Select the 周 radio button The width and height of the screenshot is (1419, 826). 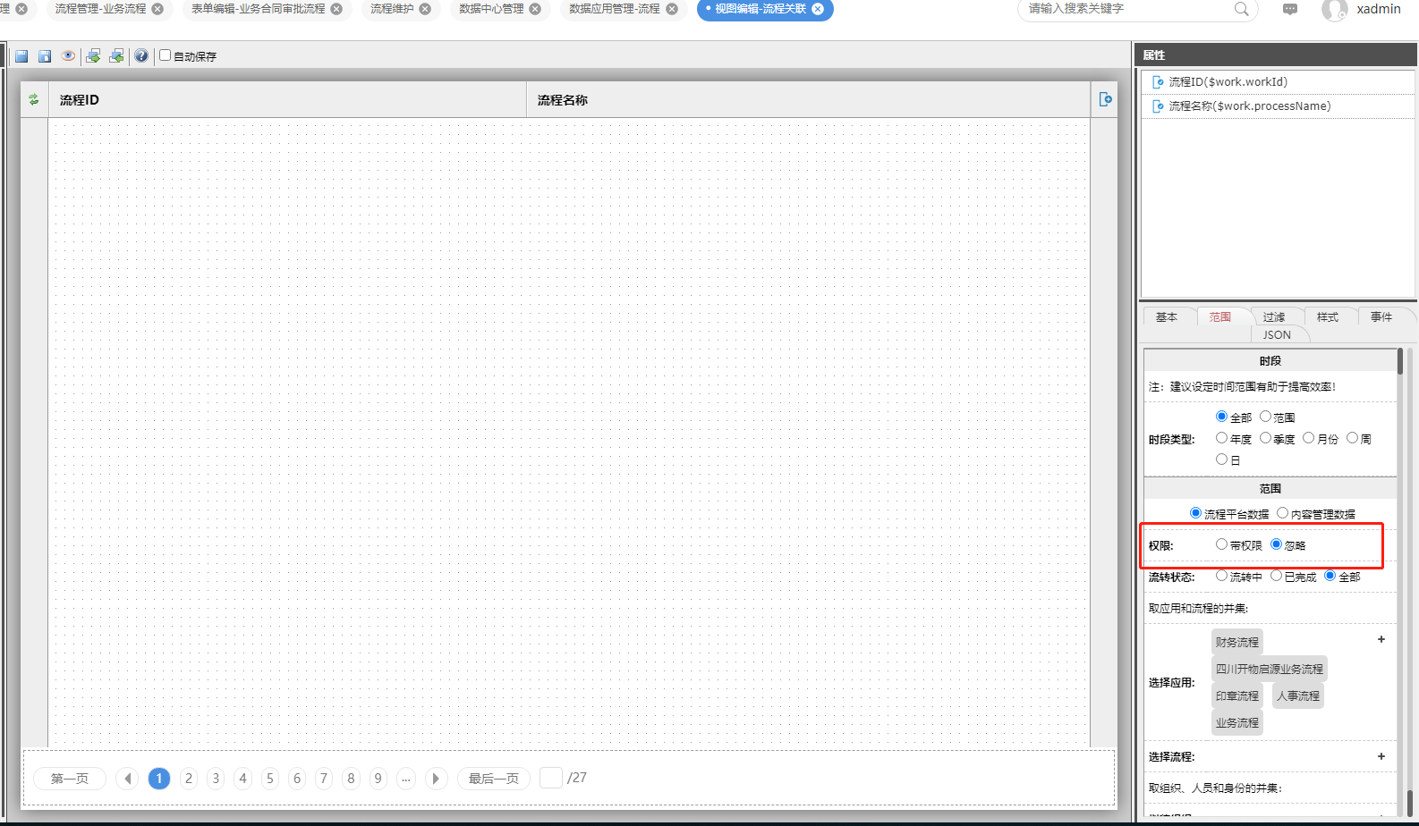click(1352, 438)
